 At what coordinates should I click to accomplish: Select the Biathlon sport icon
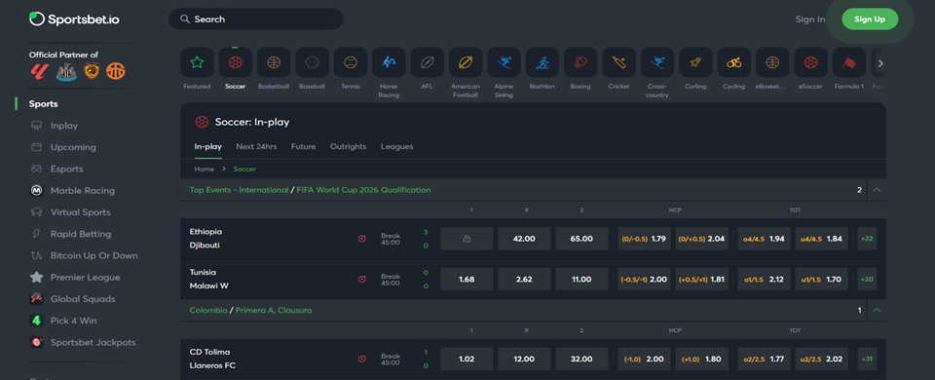click(x=542, y=62)
